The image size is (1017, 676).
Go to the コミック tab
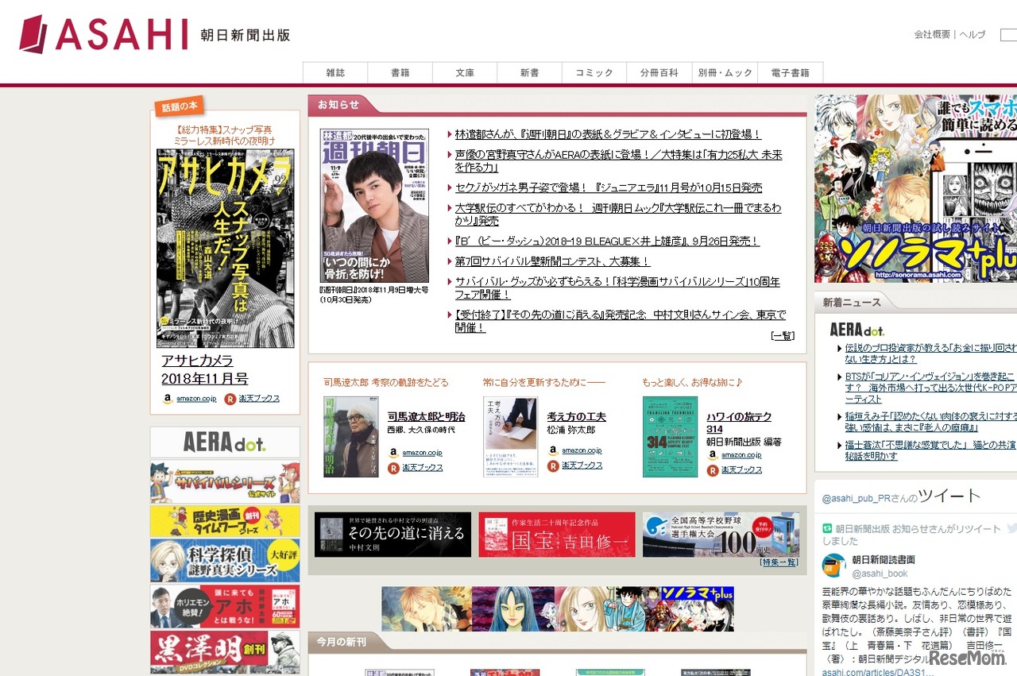tap(594, 73)
